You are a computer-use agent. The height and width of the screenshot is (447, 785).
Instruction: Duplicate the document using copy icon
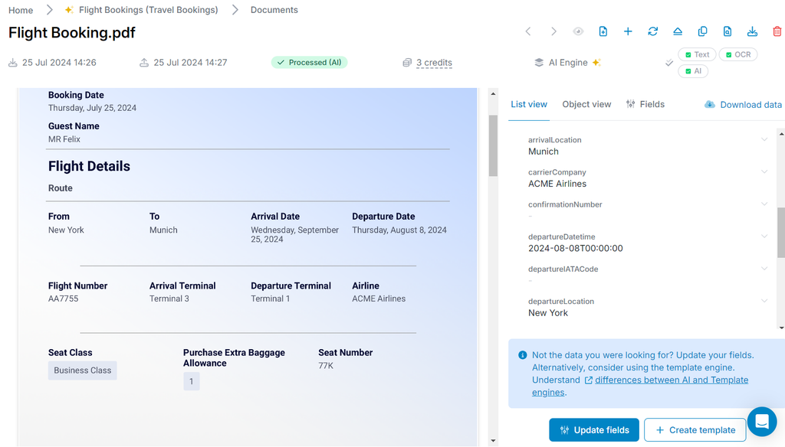pyautogui.click(x=702, y=31)
